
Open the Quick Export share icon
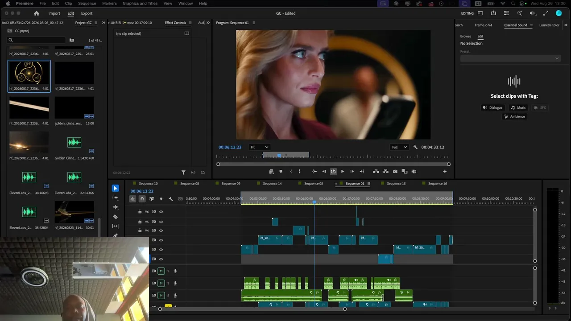coord(493,13)
